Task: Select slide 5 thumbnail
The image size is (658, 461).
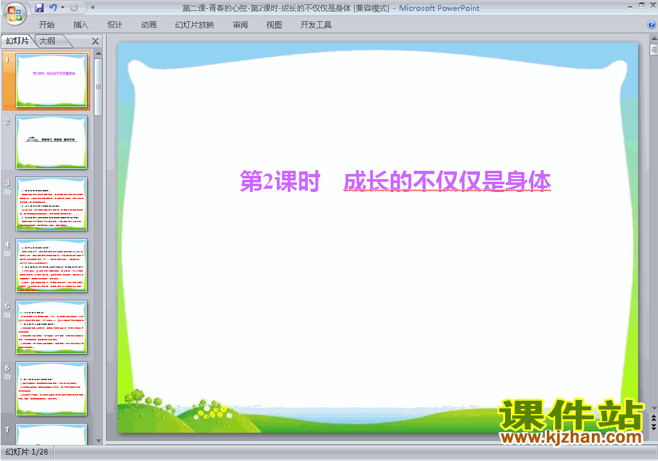Action: coord(51,327)
